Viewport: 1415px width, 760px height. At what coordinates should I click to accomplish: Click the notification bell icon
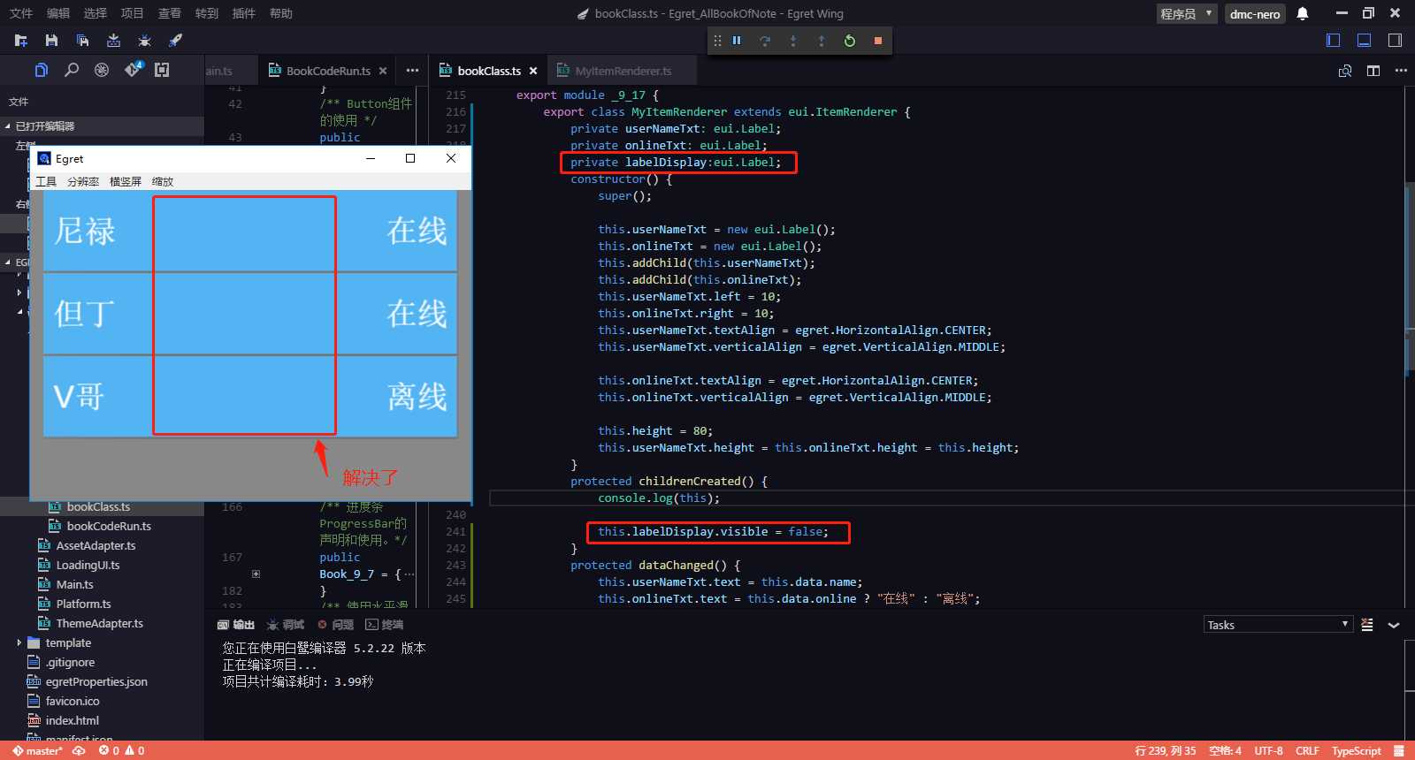tap(1303, 13)
